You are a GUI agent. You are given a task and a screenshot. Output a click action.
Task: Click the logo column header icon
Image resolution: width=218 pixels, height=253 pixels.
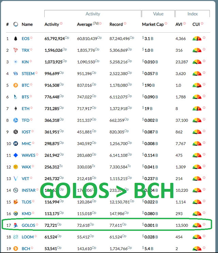(x=16, y=25)
